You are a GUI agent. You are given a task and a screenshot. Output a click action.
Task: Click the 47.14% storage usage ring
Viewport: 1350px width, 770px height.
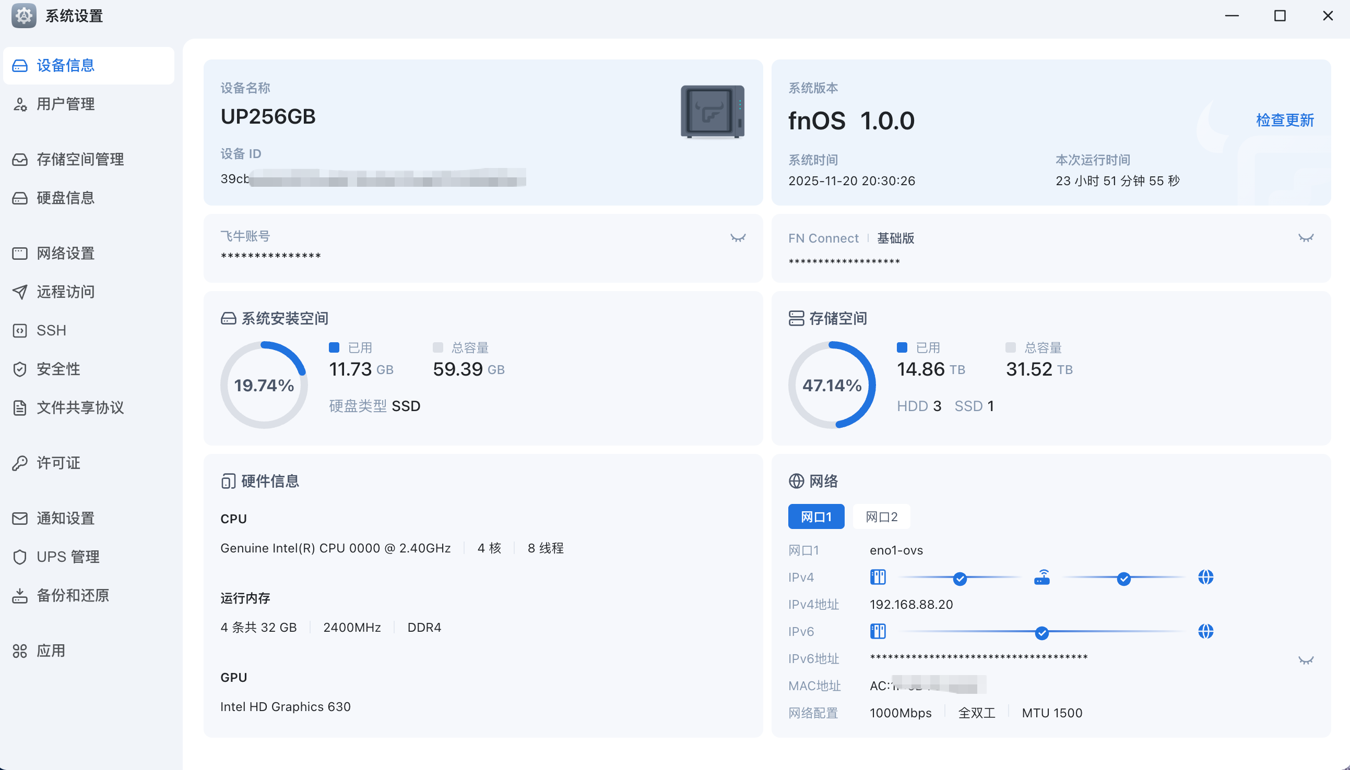tap(832, 385)
